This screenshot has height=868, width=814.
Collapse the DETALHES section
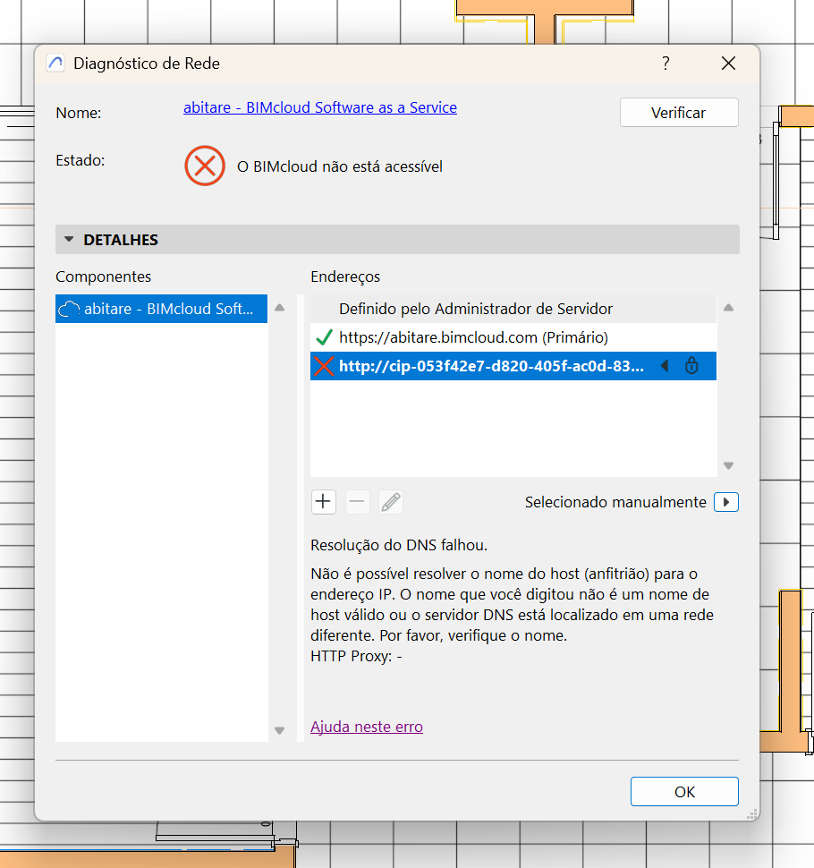tap(397, 239)
